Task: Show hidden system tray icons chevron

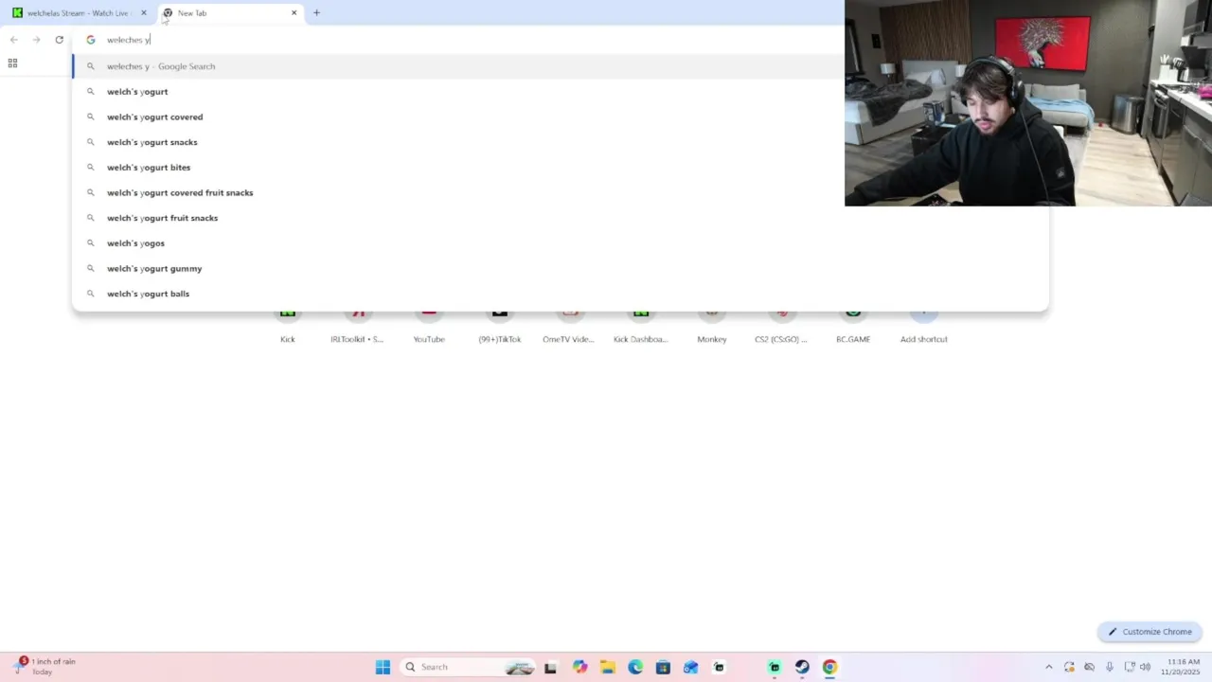Action: (1048, 667)
